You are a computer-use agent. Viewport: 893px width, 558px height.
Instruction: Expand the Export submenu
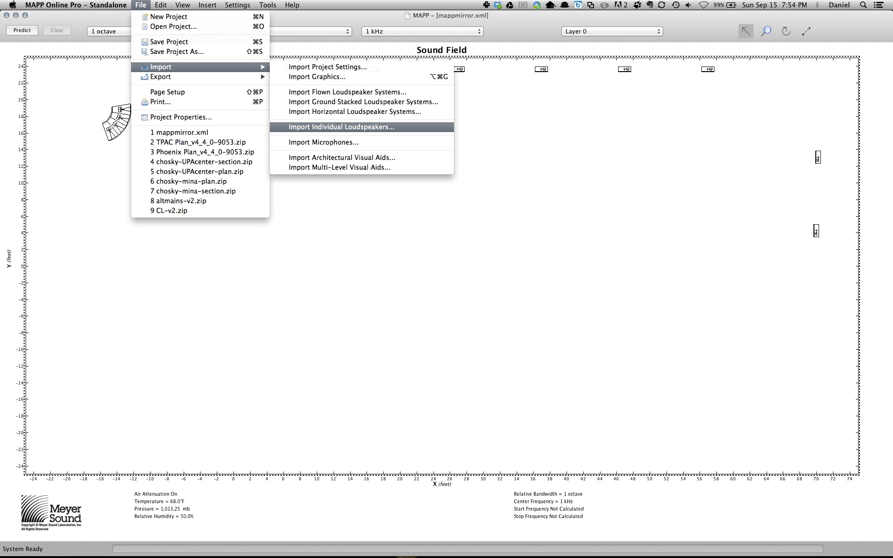click(x=200, y=77)
